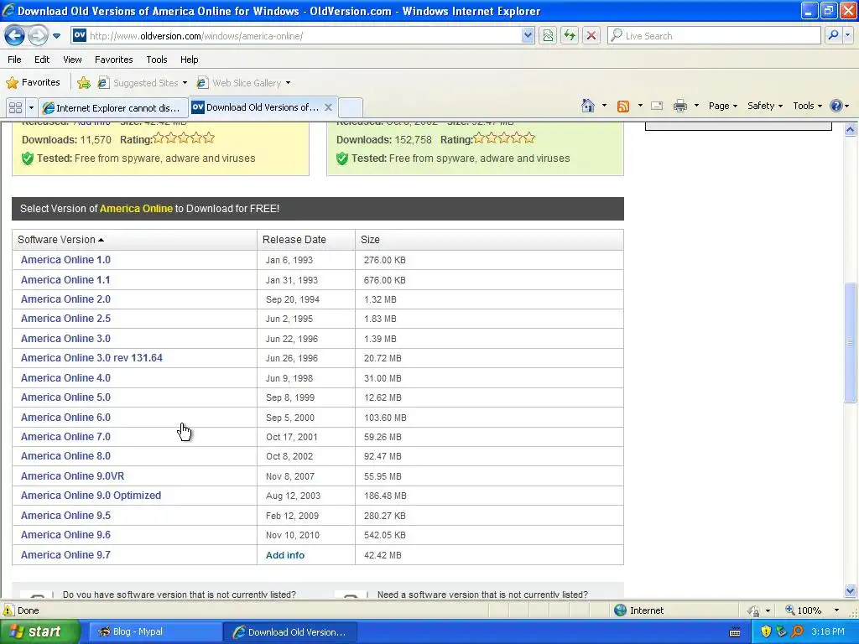Open the Help menu
The image size is (859, 644).
pyautogui.click(x=189, y=60)
